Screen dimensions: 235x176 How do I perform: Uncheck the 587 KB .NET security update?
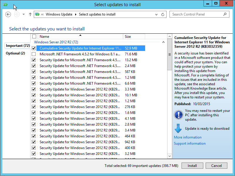[x=34, y=72]
